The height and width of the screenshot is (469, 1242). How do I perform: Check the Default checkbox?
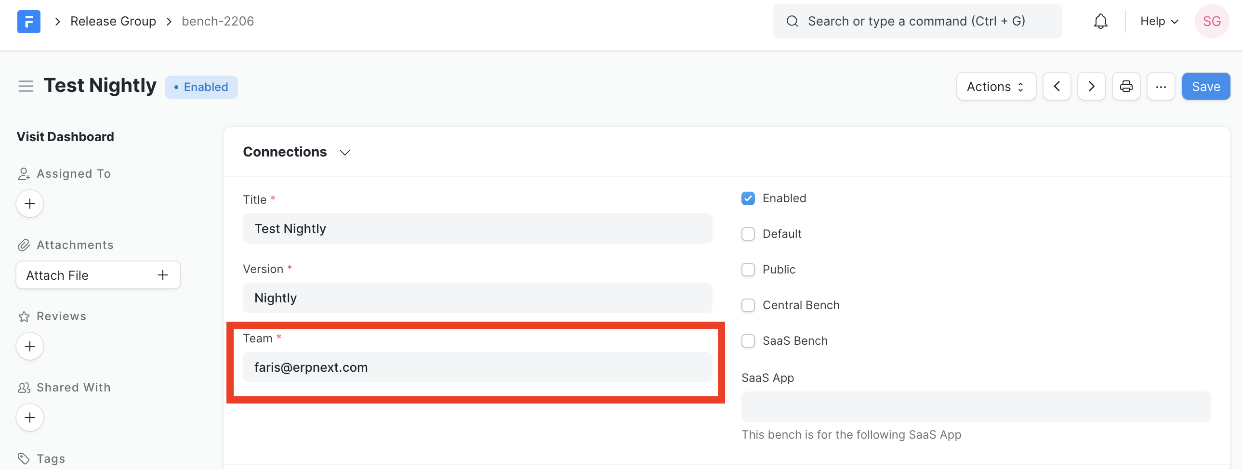tap(748, 234)
